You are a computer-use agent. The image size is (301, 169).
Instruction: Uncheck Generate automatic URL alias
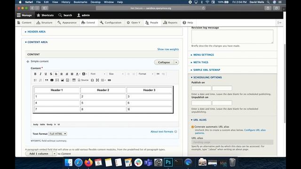pyautogui.click(x=192, y=127)
